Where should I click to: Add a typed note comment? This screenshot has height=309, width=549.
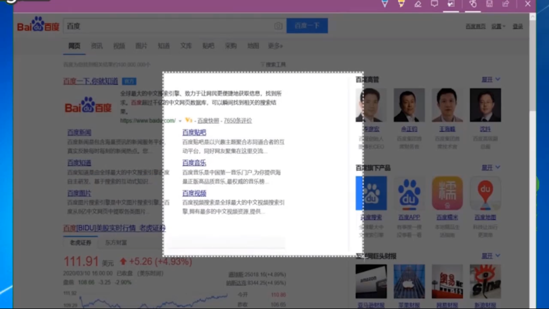434,4
